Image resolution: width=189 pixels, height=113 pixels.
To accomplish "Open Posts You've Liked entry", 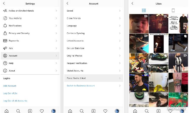I will 93,78.
